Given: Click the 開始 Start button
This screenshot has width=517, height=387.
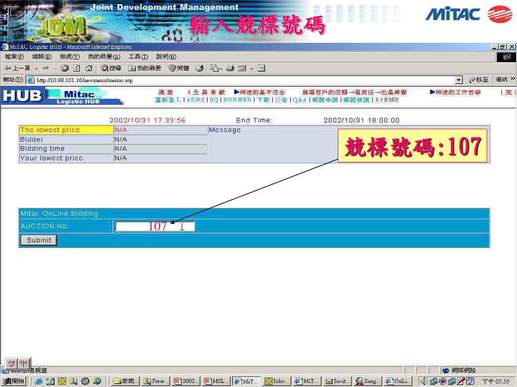Looking at the screenshot, I should tap(14, 381).
